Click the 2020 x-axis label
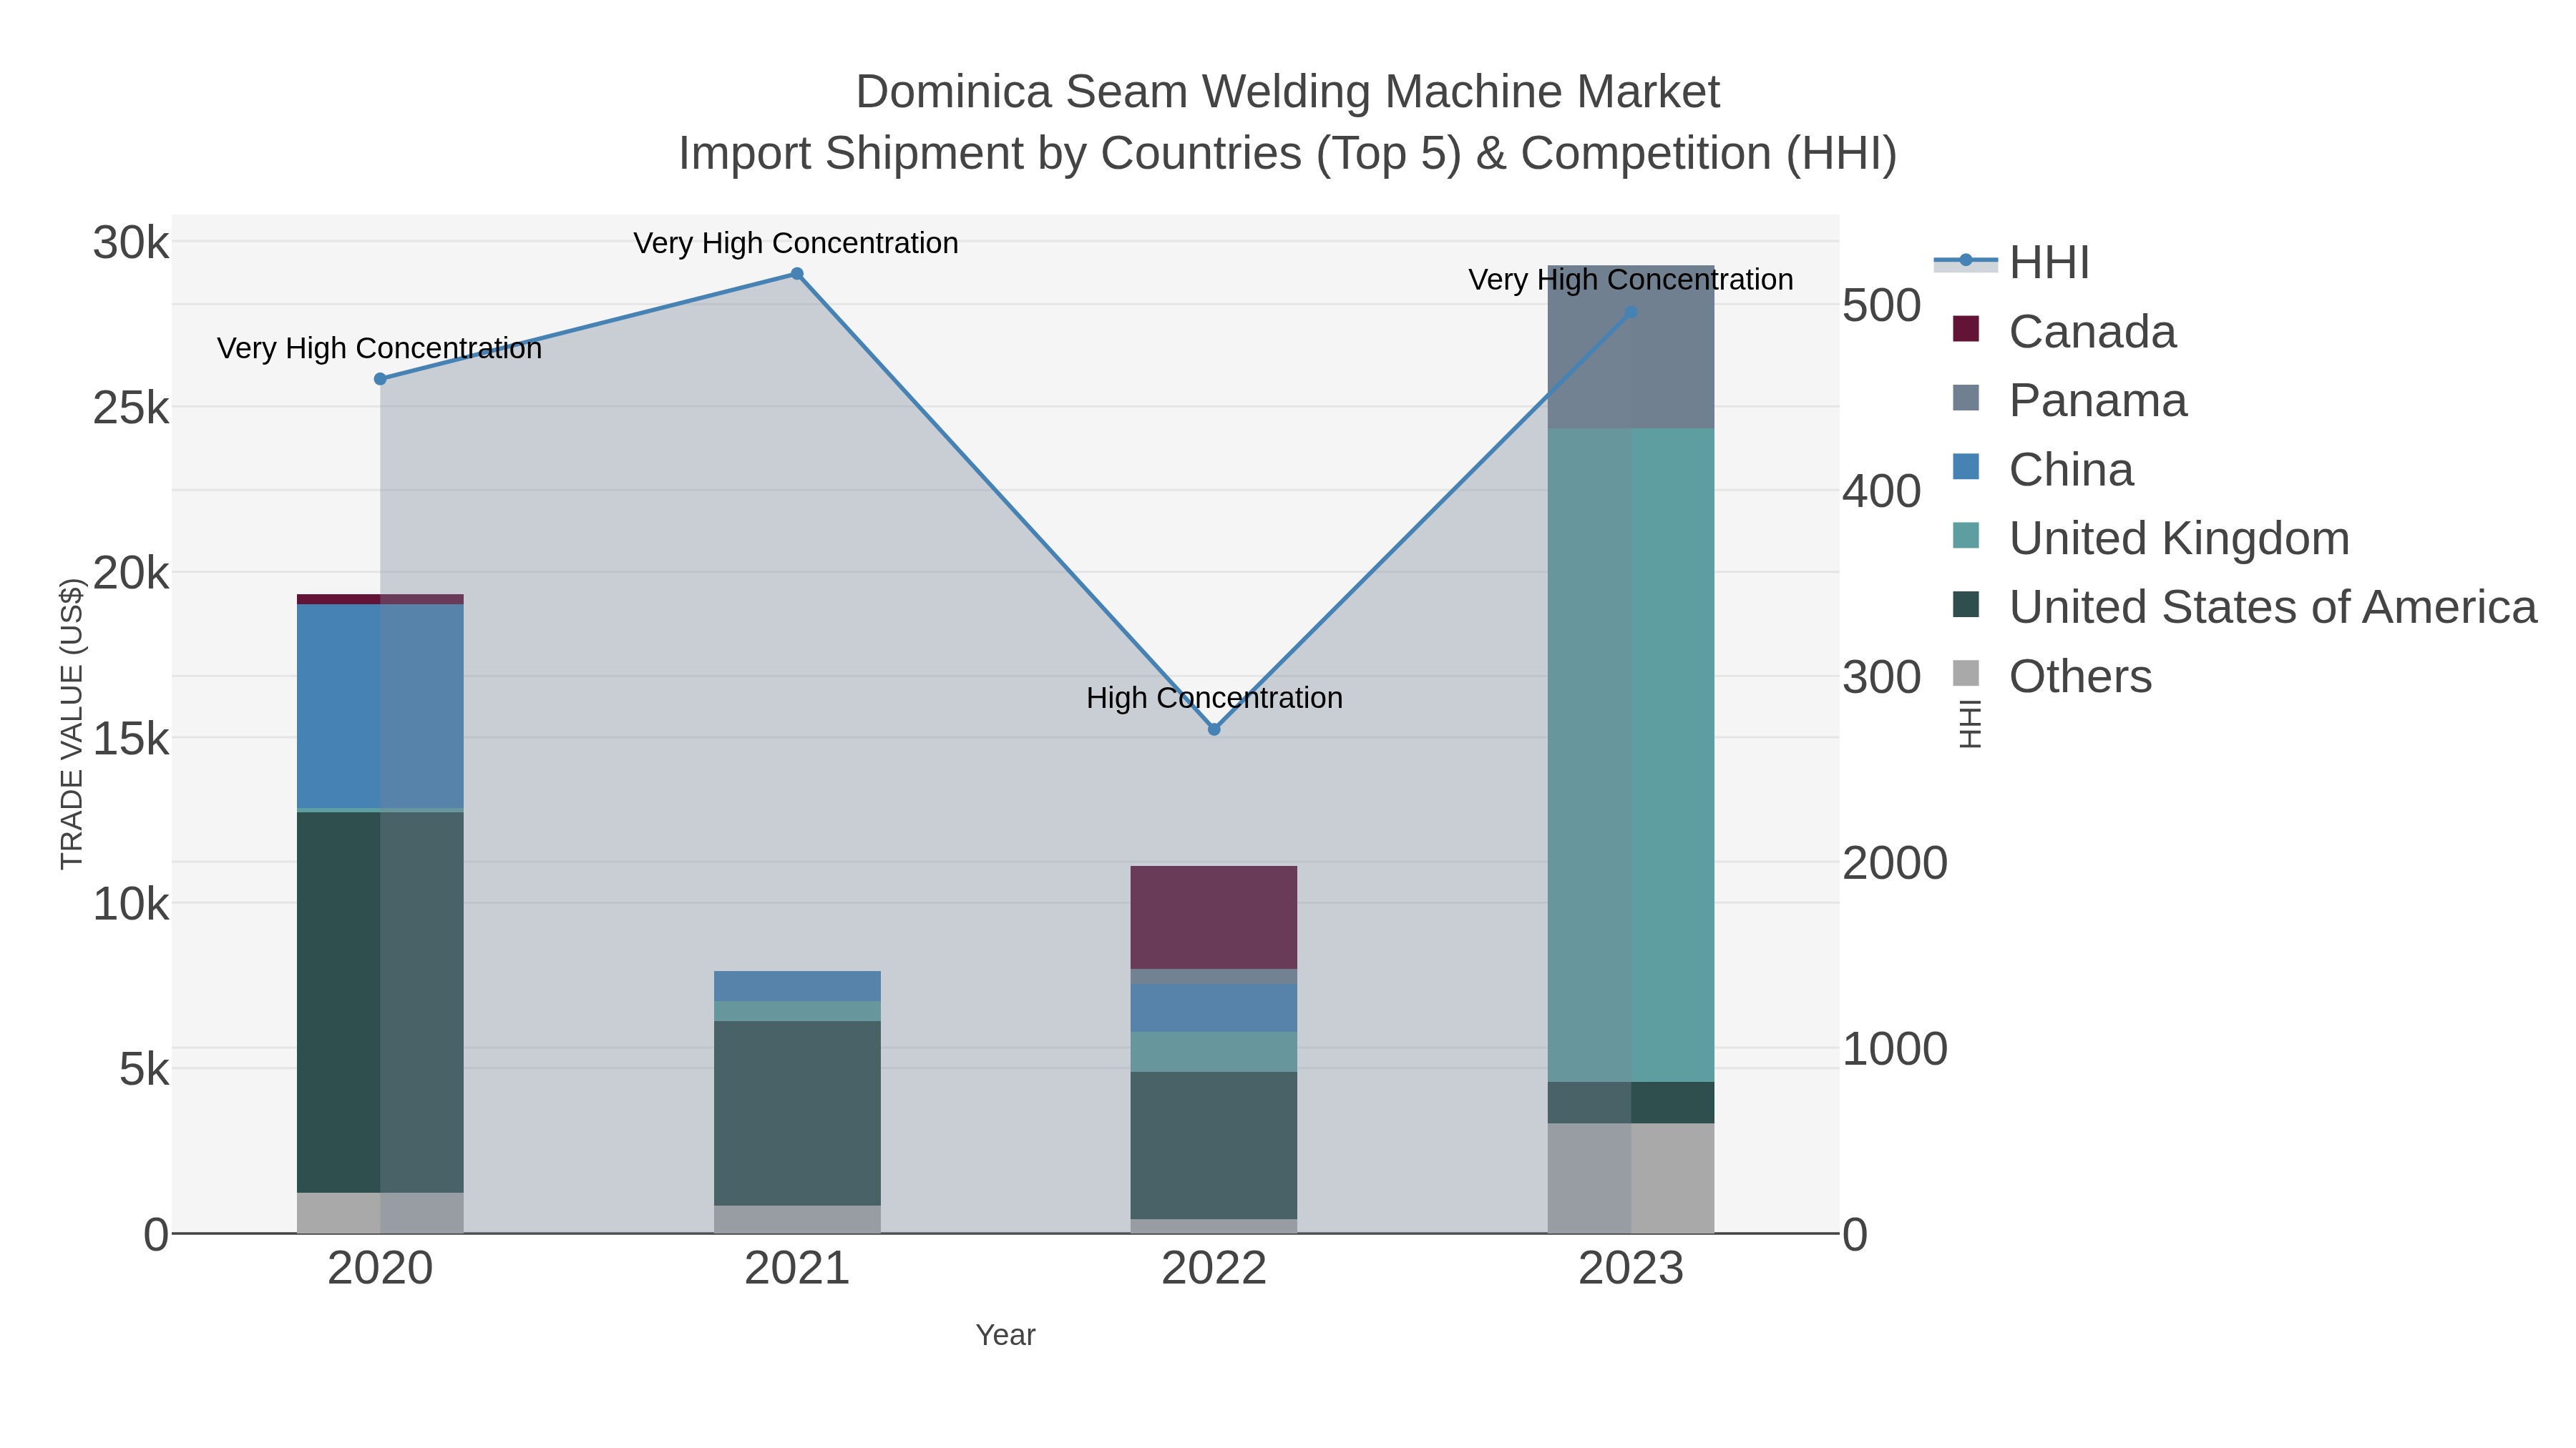2576x1448 pixels. tap(380, 1269)
